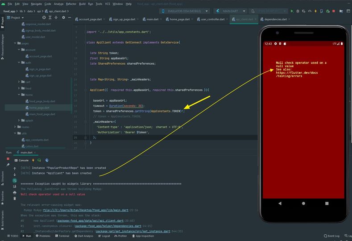The height and width of the screenshot is (241, 352).
Task: Open the Logcat tool window
Action: [104, 236]
